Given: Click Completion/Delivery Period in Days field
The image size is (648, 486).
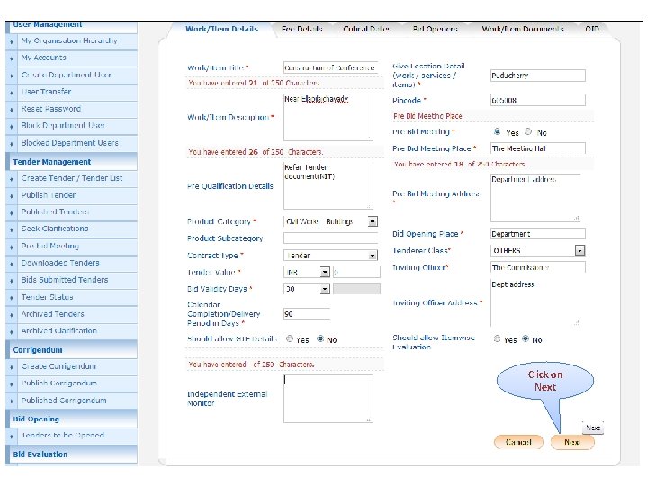Looking at the screenshot, I should [x=307, y=314].
